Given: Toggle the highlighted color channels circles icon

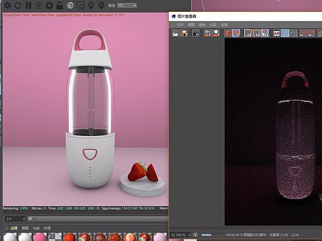Looking at the screenshot, I should click(x=265, y=33).
